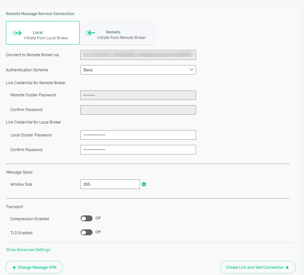304x275 pixels.
Task: Click the remote broker Confirm Password field
Action: click(138, 110)
